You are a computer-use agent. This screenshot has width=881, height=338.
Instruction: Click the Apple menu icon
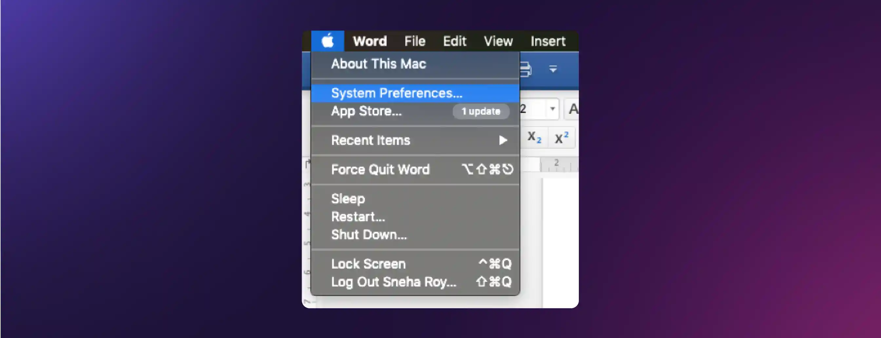328,41
